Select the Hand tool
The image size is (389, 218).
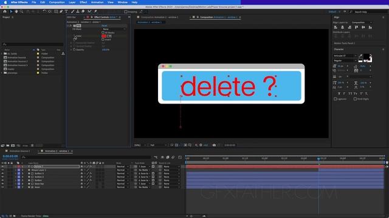(16, 12)
